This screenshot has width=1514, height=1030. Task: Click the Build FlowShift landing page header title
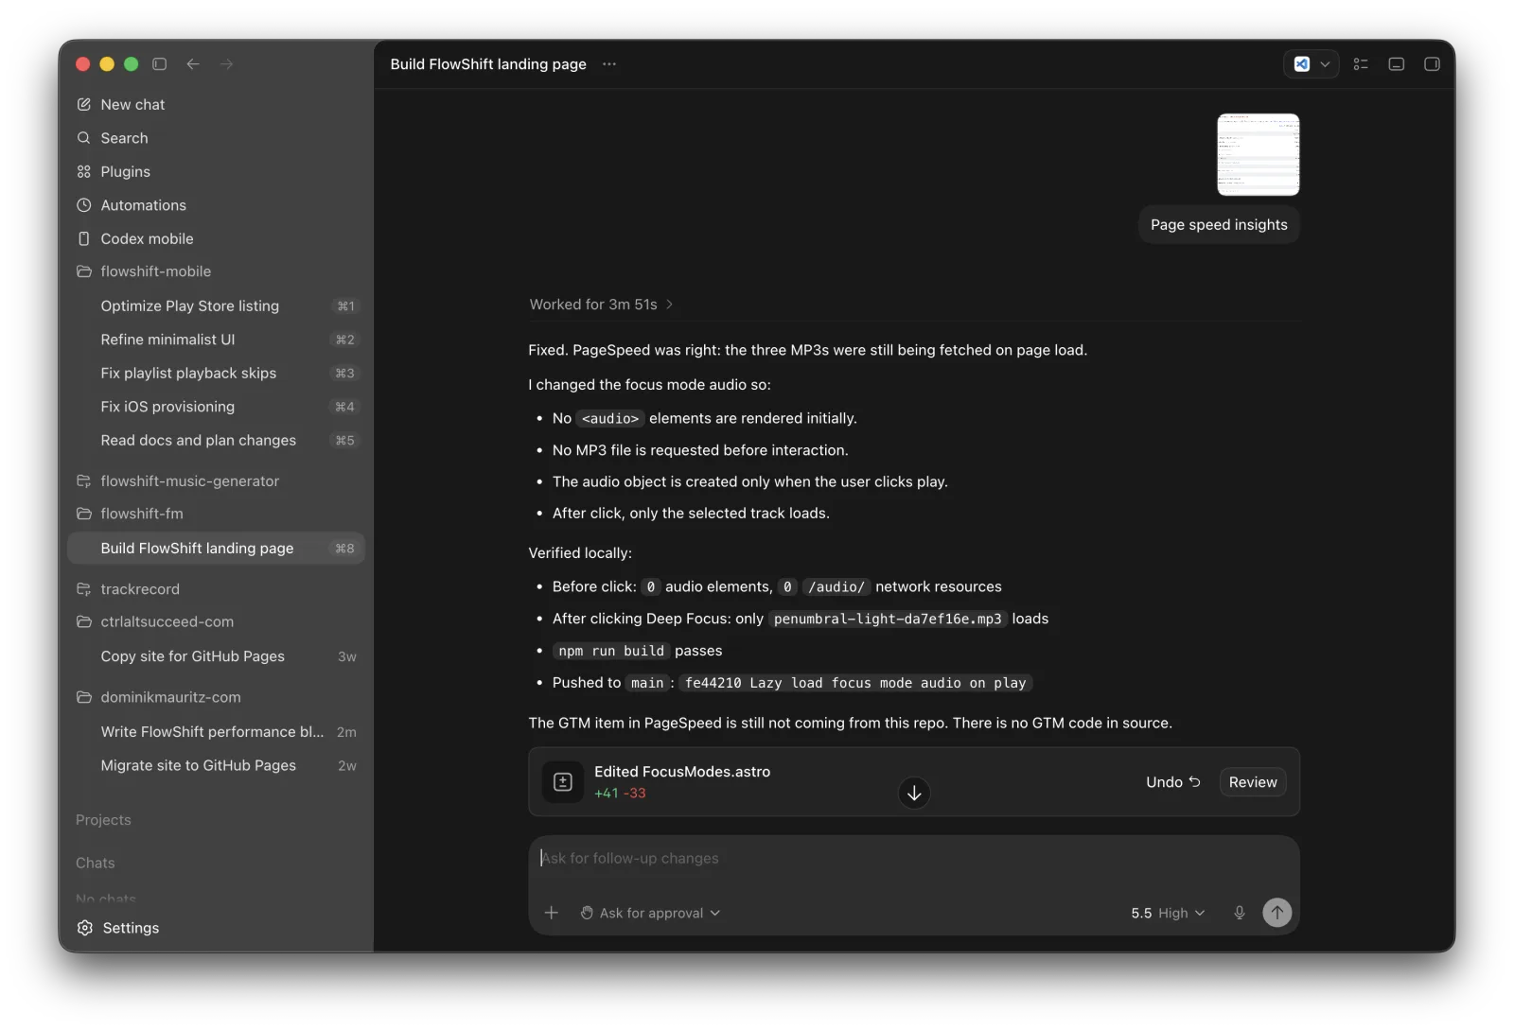(x=488, y=64)
